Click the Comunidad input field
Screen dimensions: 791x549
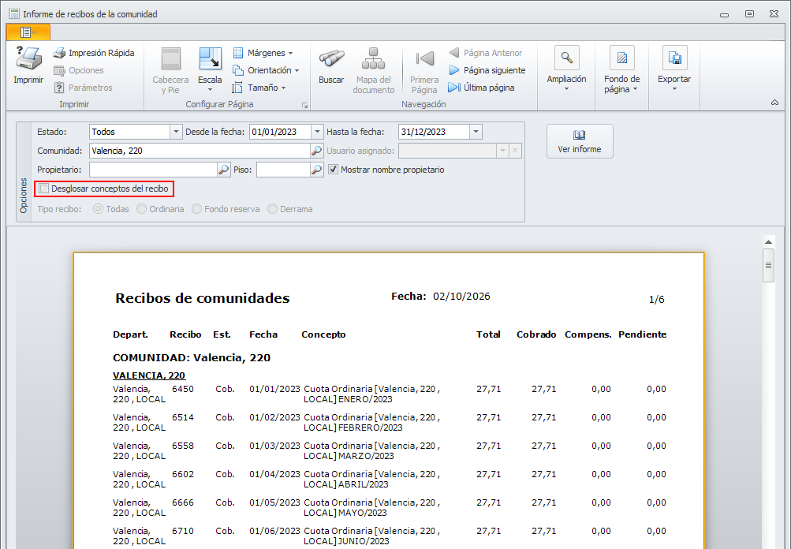(x=200, y=151)
